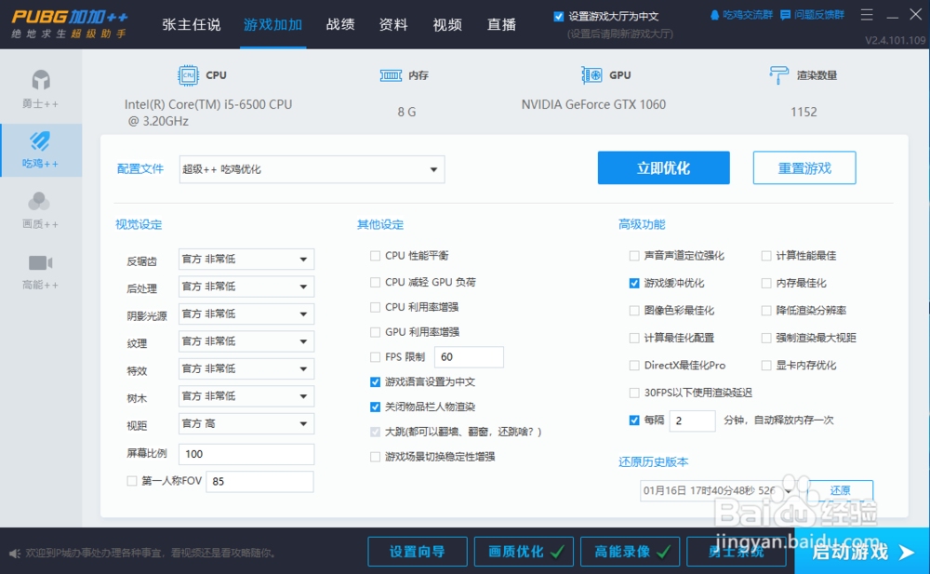Switch to the 直播 tab
This screenshot has height=574, width=930.
coord(501,25)
